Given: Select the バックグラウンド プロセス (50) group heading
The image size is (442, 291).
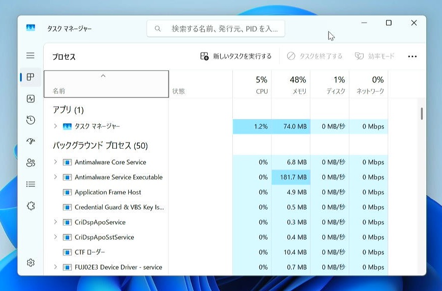Looking at the screenshot, I should point(100,145).
